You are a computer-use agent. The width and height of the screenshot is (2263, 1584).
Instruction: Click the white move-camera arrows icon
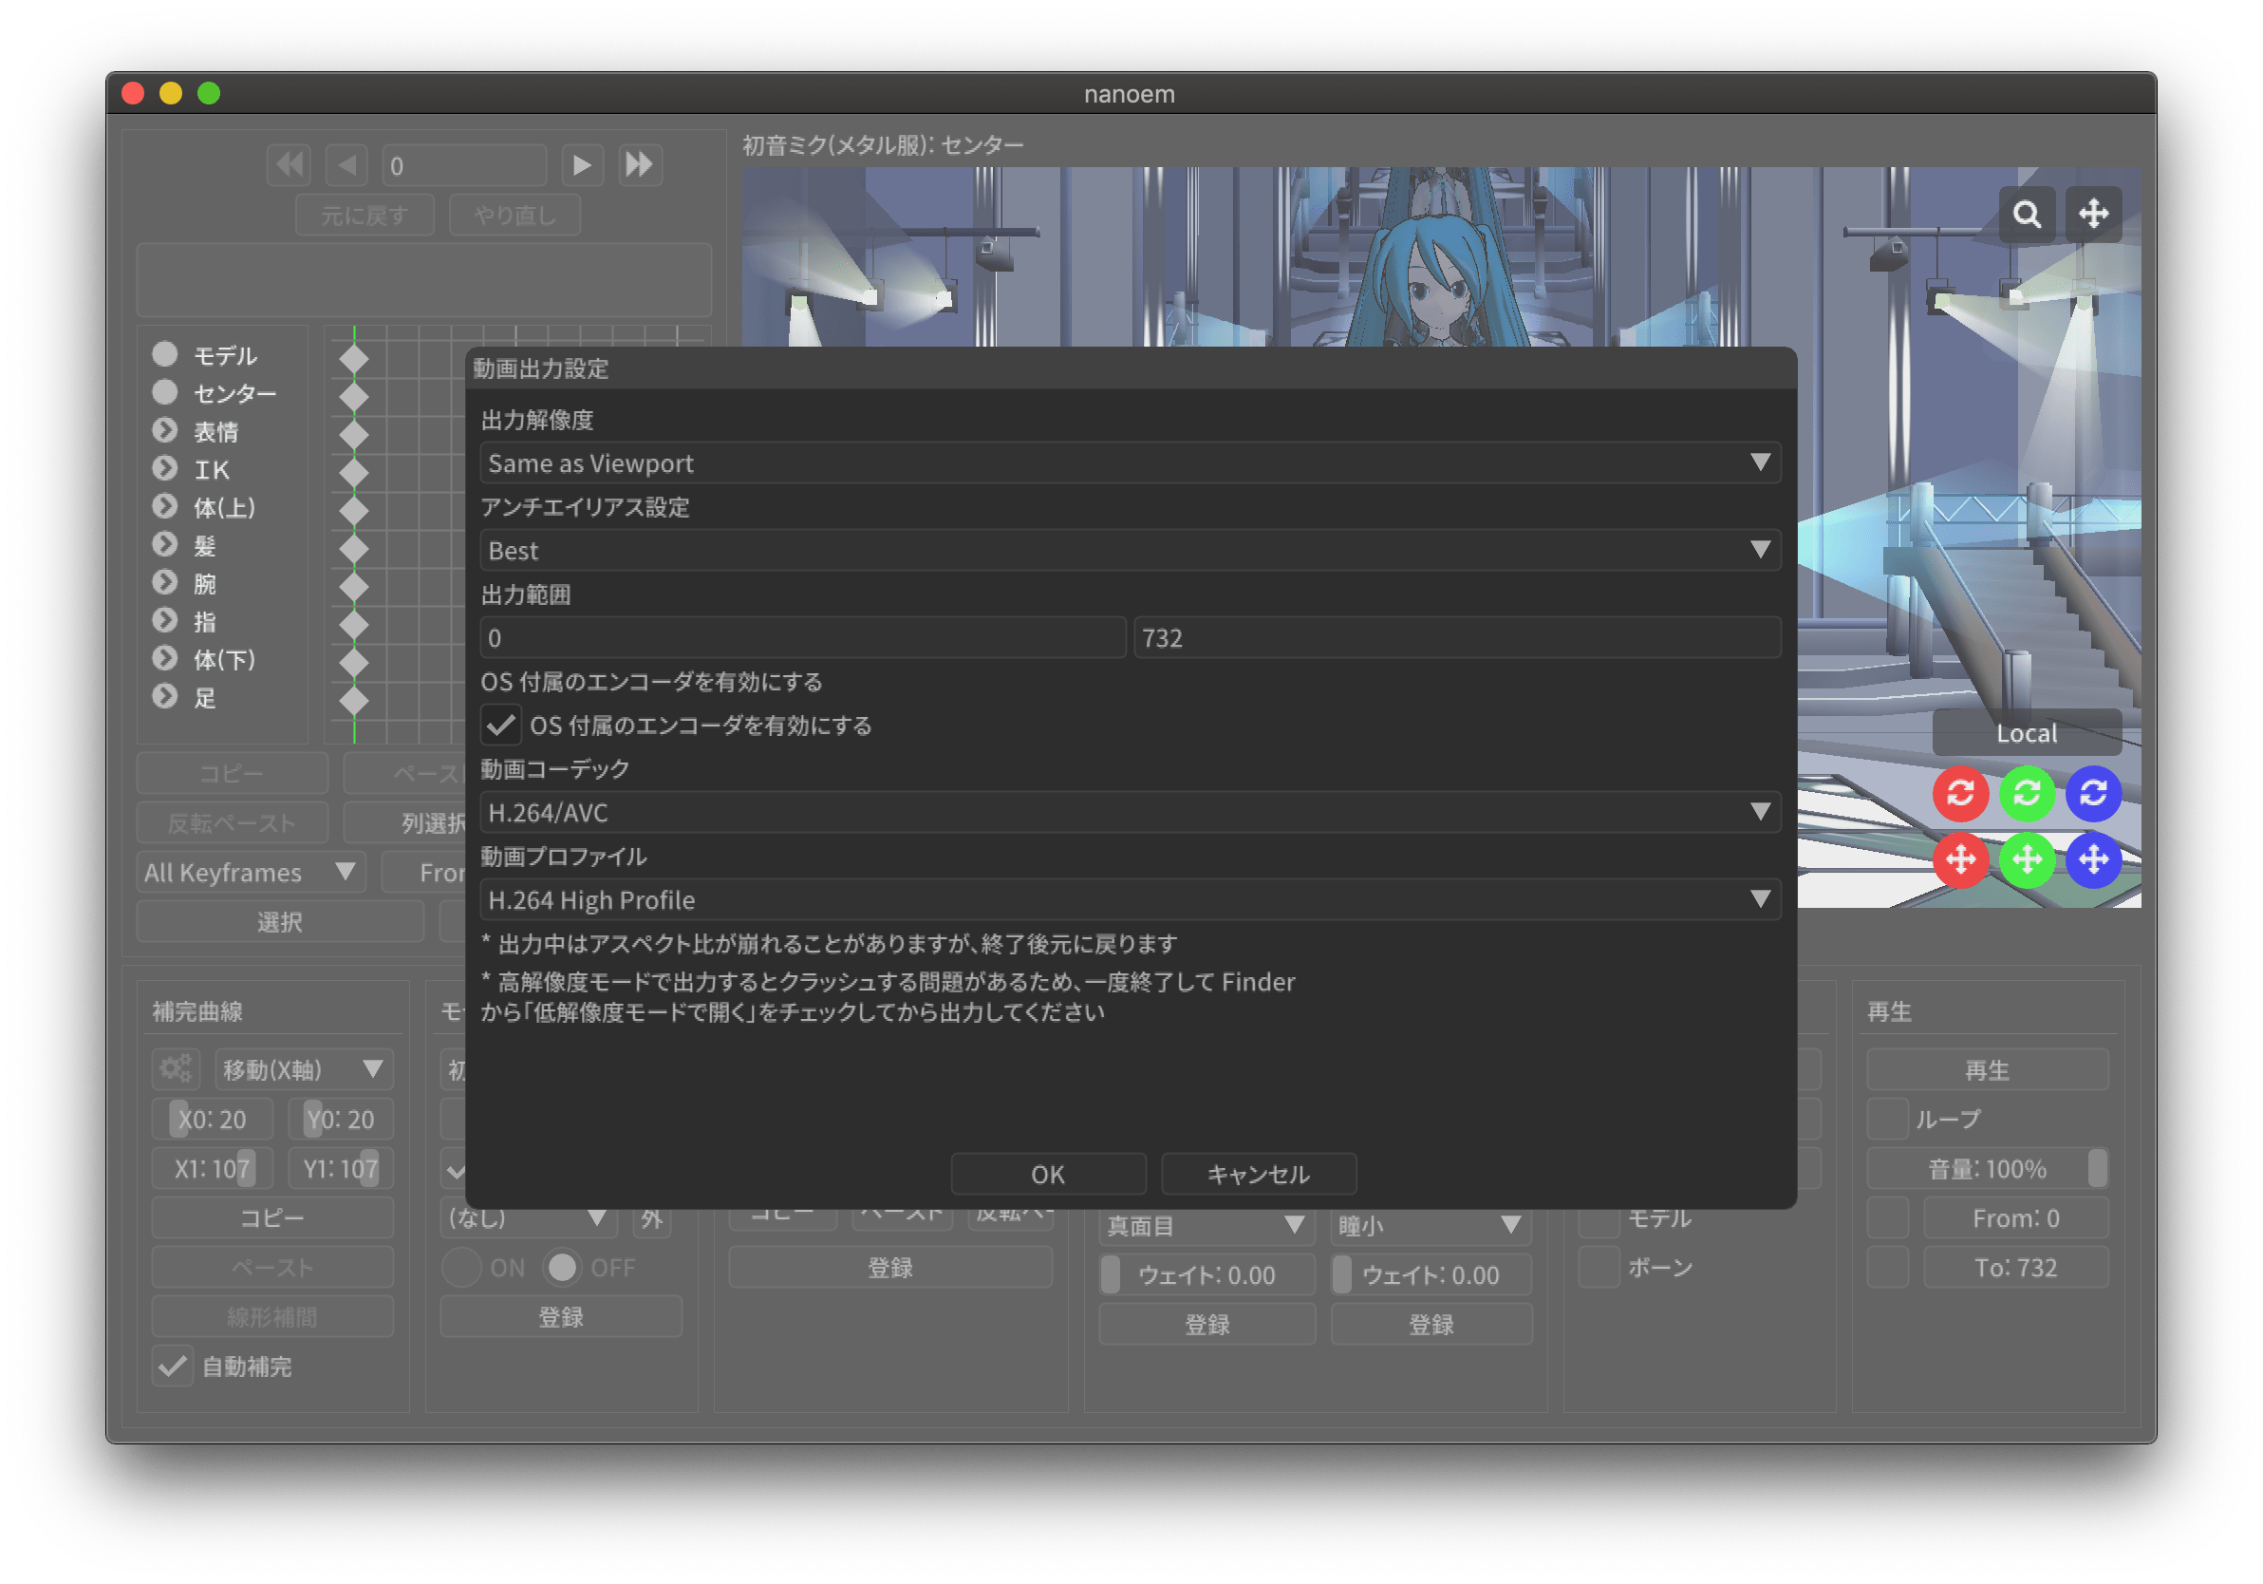[x=2093, y=214]
